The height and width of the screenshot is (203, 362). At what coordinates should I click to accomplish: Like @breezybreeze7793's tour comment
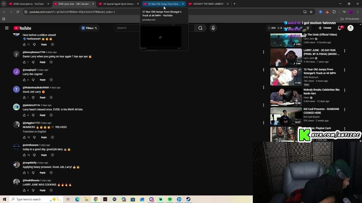click(24, 62)
